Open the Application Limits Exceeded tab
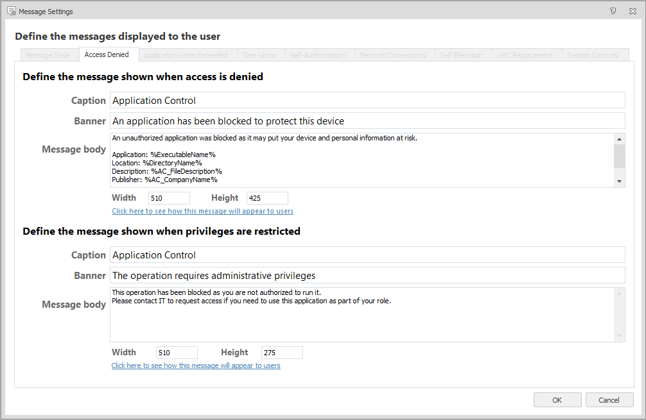Viewport: 646px width, 420px height. [186, 55]
